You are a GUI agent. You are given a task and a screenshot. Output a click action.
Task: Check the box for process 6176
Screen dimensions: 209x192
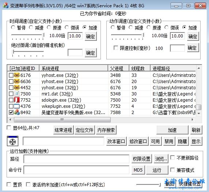(x=11, y=75)
